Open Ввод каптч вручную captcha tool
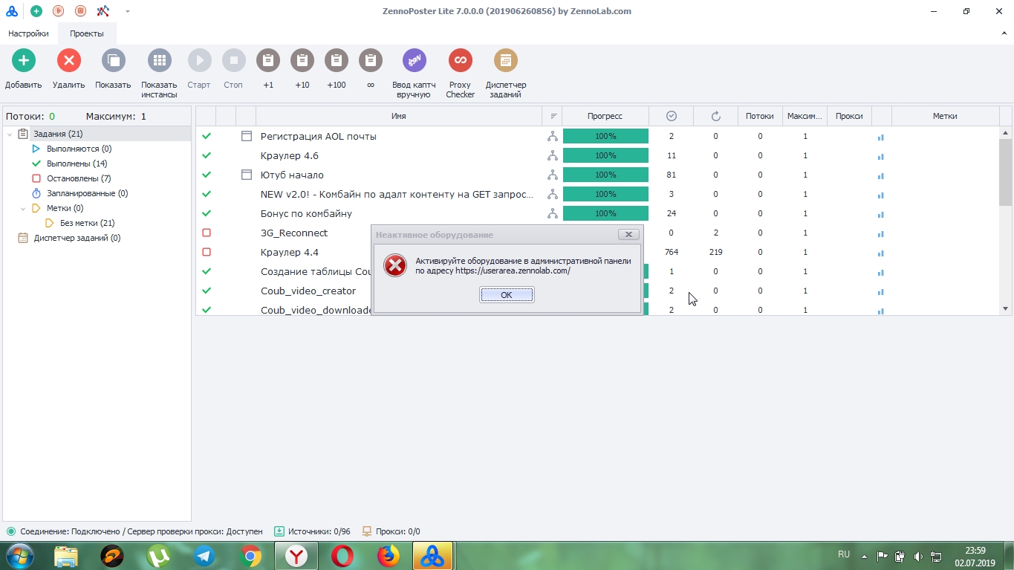1014x570 pixels. point(415,60)
